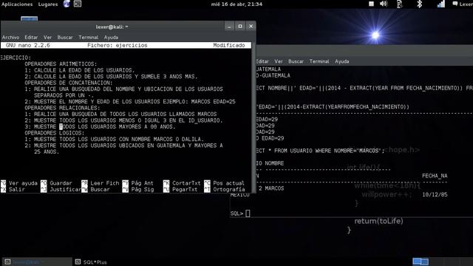Click line 'OPERADORES LOGICOS:' in nano
Viewport: 473px width, 266px height.
(x=54, y=133)
